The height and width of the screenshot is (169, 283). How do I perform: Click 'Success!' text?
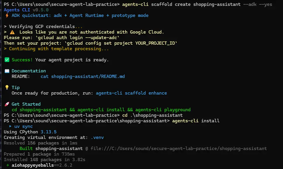point(22,60)
